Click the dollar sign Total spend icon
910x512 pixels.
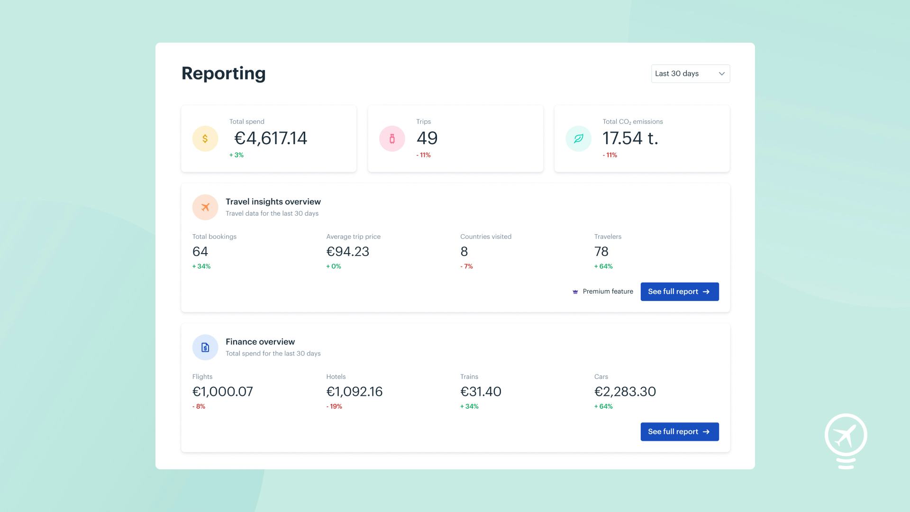tap(205, 138)
